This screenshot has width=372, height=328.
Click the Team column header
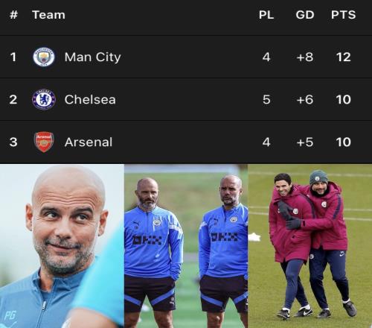[x=48, y=15]
